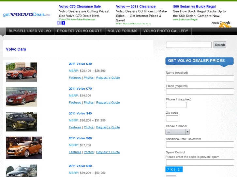View Photos of 2011 Volvo S40
This screenshot has width=237, height=177.
click(89, 127)
